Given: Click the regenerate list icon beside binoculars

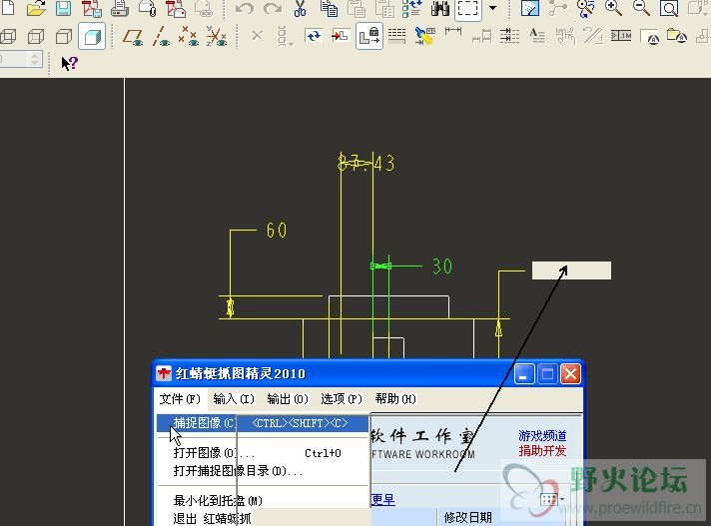Looking at the screenshot, I should click(411, 8).
